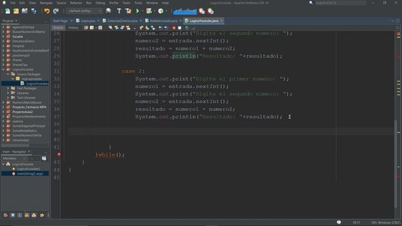The width and height of the screenshot is (402, 226).
Task: Open the Tools menu
Action: click(138, 3)
